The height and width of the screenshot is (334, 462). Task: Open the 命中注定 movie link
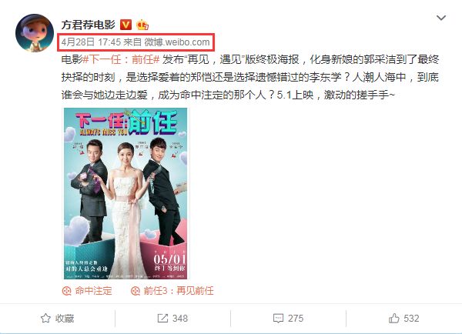pyautogui.click(x=93, y=291)
